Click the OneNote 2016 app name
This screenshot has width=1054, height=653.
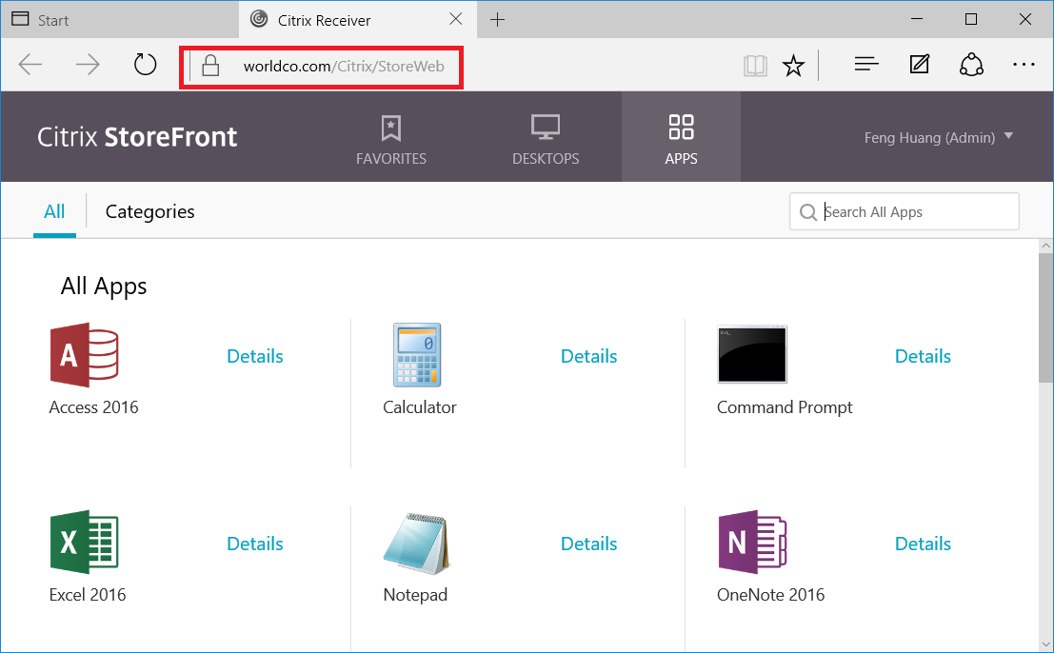770,595
